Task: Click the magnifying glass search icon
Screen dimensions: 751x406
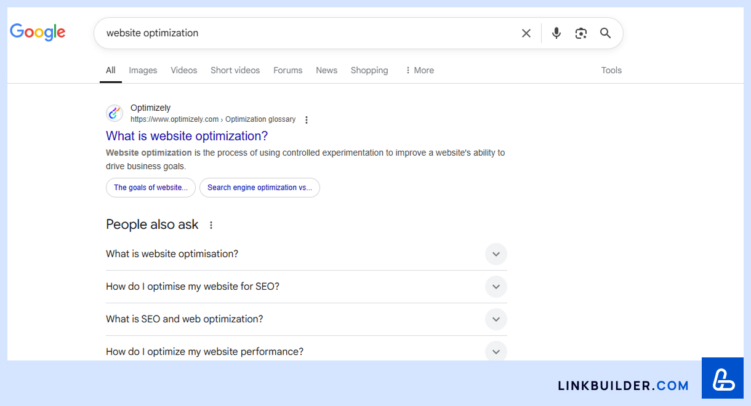Action: [606, 33]
